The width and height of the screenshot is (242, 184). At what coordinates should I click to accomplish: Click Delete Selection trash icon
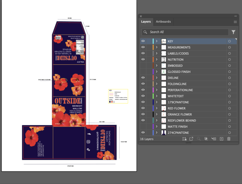229,139
